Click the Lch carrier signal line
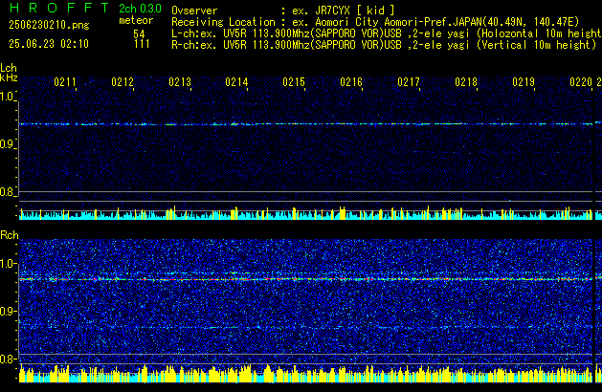The width and height of the screenshot is (602, 392). click(306, 124)
